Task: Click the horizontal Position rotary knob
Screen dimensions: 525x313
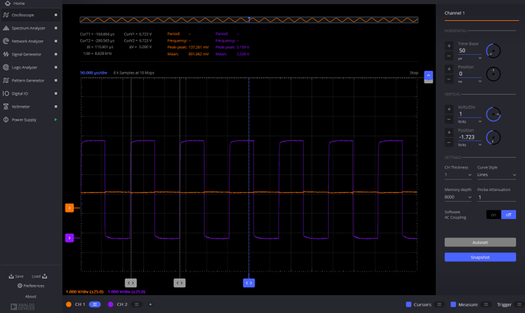Action: 493,74
